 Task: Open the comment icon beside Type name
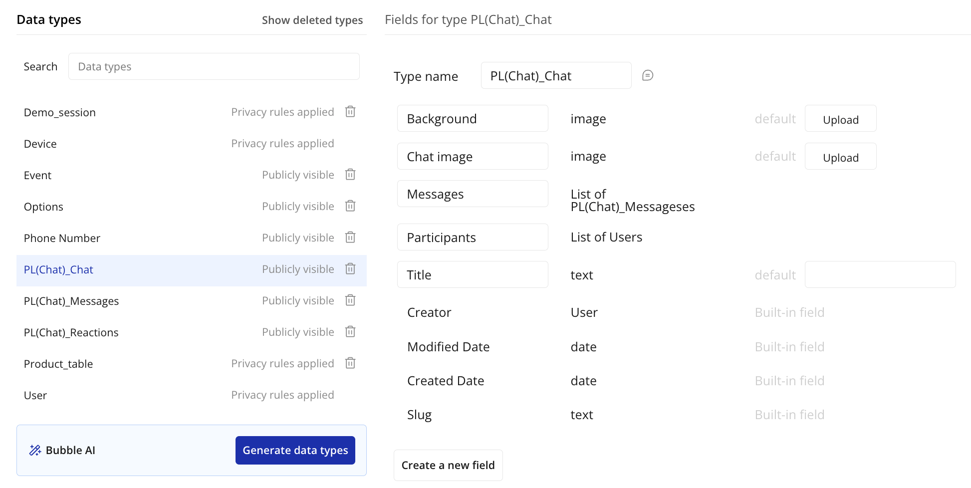pyautogui.click(x=647, y=75)
